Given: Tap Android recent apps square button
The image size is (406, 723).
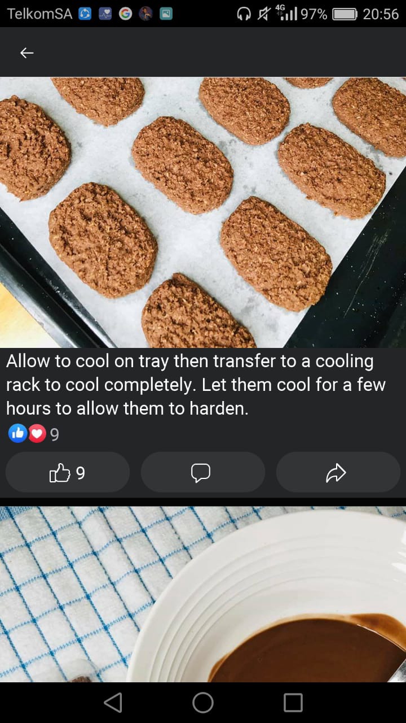Looking at the screenshot, I should [x=293, y=703].
